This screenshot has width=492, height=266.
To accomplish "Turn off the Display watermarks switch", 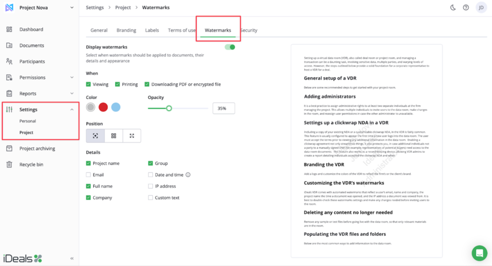I will point(230,47).
